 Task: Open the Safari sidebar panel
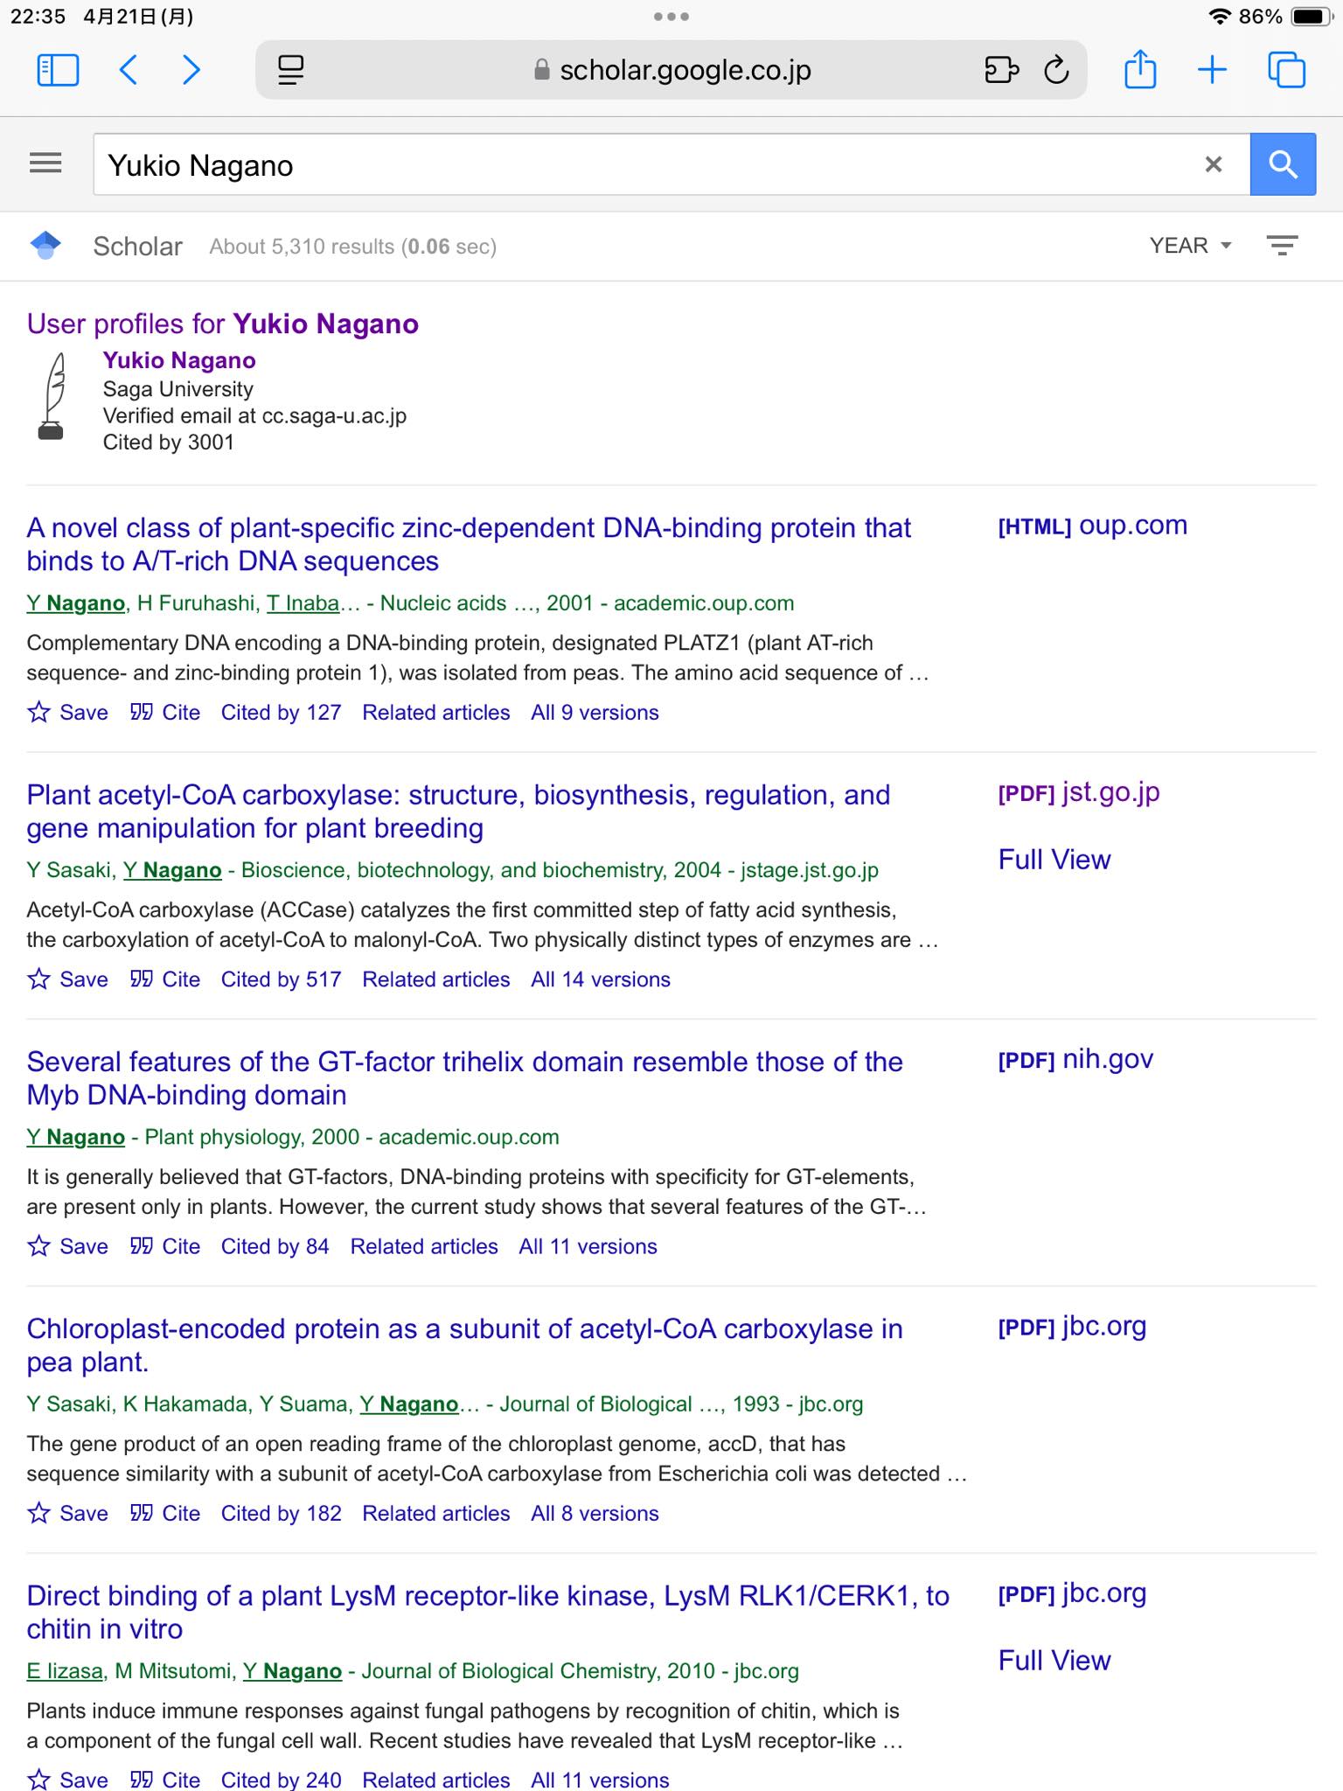coord(59,70)
